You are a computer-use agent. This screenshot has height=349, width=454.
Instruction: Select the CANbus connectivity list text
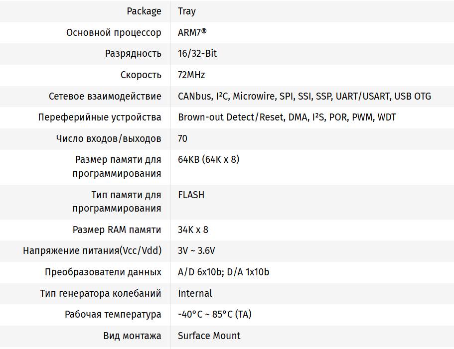tap(304, 97)
